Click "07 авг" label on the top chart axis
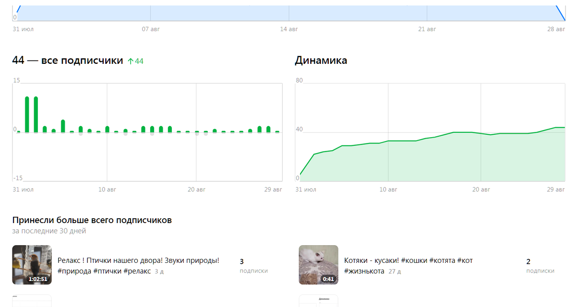This screenshot has width=576, height=307. [x=151, y=29]
